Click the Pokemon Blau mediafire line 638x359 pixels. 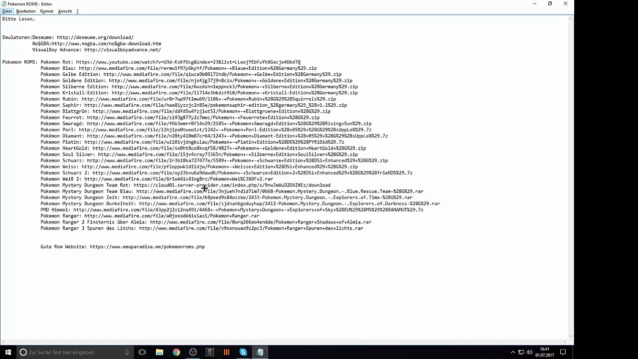point(178,68)
